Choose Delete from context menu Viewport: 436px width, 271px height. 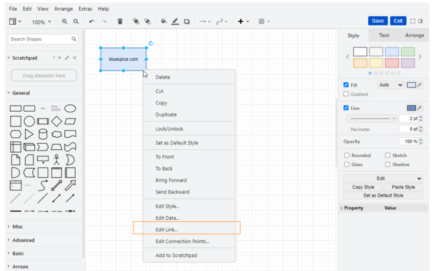[x=189, y=77]
